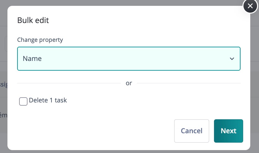259x153 pixels.
Task: Continue to next step with teal Next
Action: click(228, 131)
